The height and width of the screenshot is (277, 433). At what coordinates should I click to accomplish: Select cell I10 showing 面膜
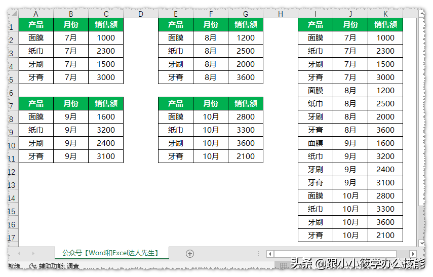(x=316, y=143)
